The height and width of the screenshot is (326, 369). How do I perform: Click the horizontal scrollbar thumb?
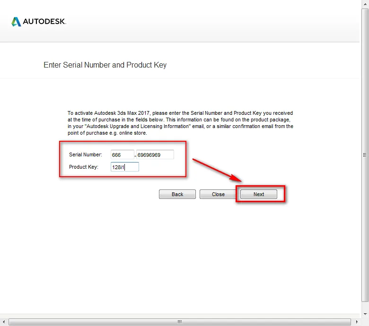click(x=180, y=322)
